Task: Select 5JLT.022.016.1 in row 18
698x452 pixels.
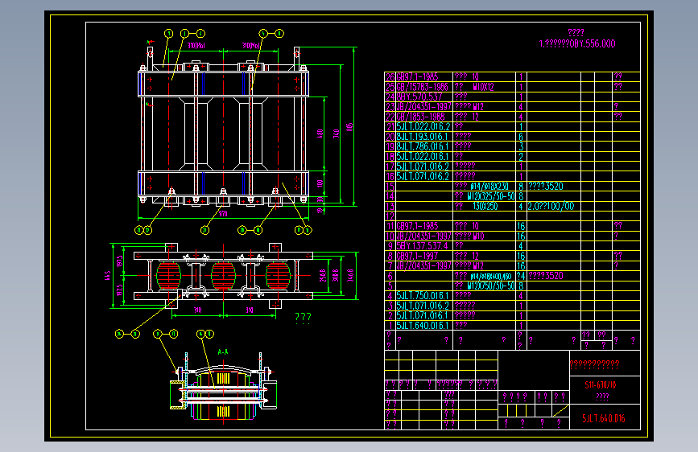Action: point(423,157)
